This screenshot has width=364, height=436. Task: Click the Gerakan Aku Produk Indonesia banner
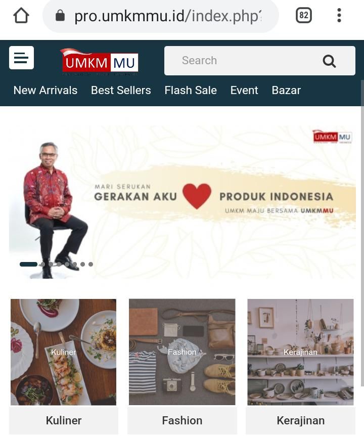183,202
